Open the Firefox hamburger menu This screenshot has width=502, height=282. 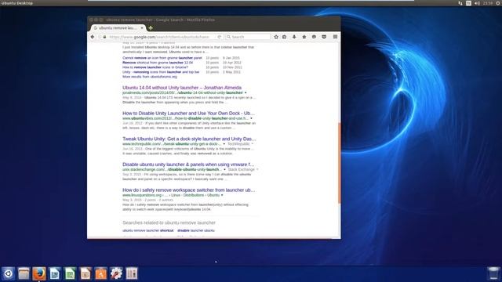coord(335,37)
